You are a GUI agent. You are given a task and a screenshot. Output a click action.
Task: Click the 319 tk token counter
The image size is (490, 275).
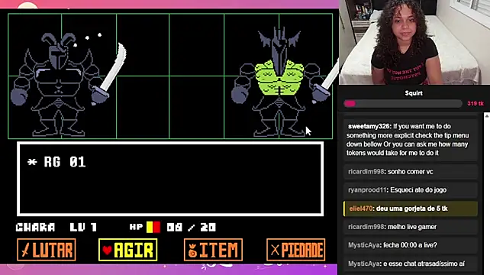pyautogui.click(x=475, y=104)
